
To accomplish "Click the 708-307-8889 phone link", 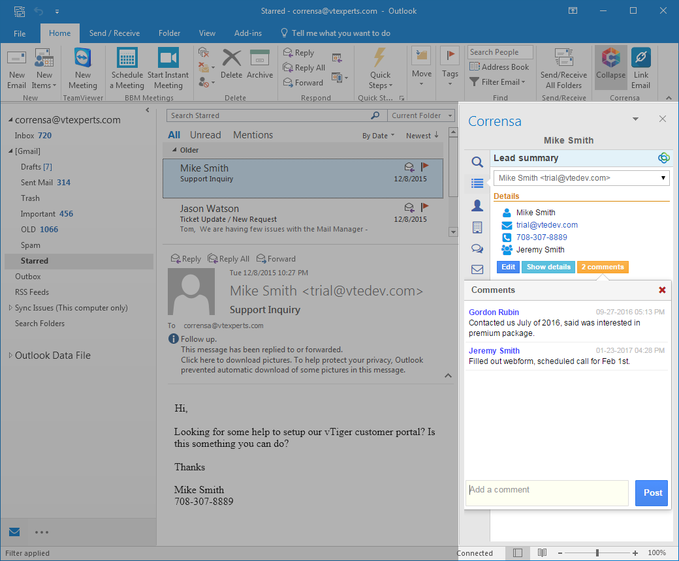I will (x=542, y=237).
